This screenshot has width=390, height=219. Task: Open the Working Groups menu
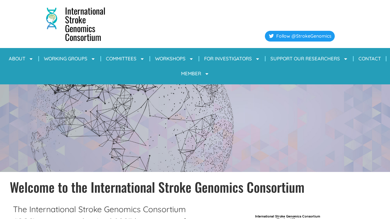click(x=66, y=59)
